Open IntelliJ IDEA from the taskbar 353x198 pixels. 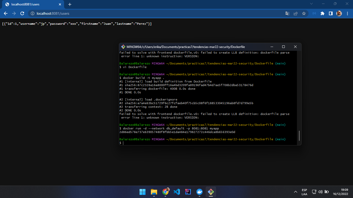[188, 192]
